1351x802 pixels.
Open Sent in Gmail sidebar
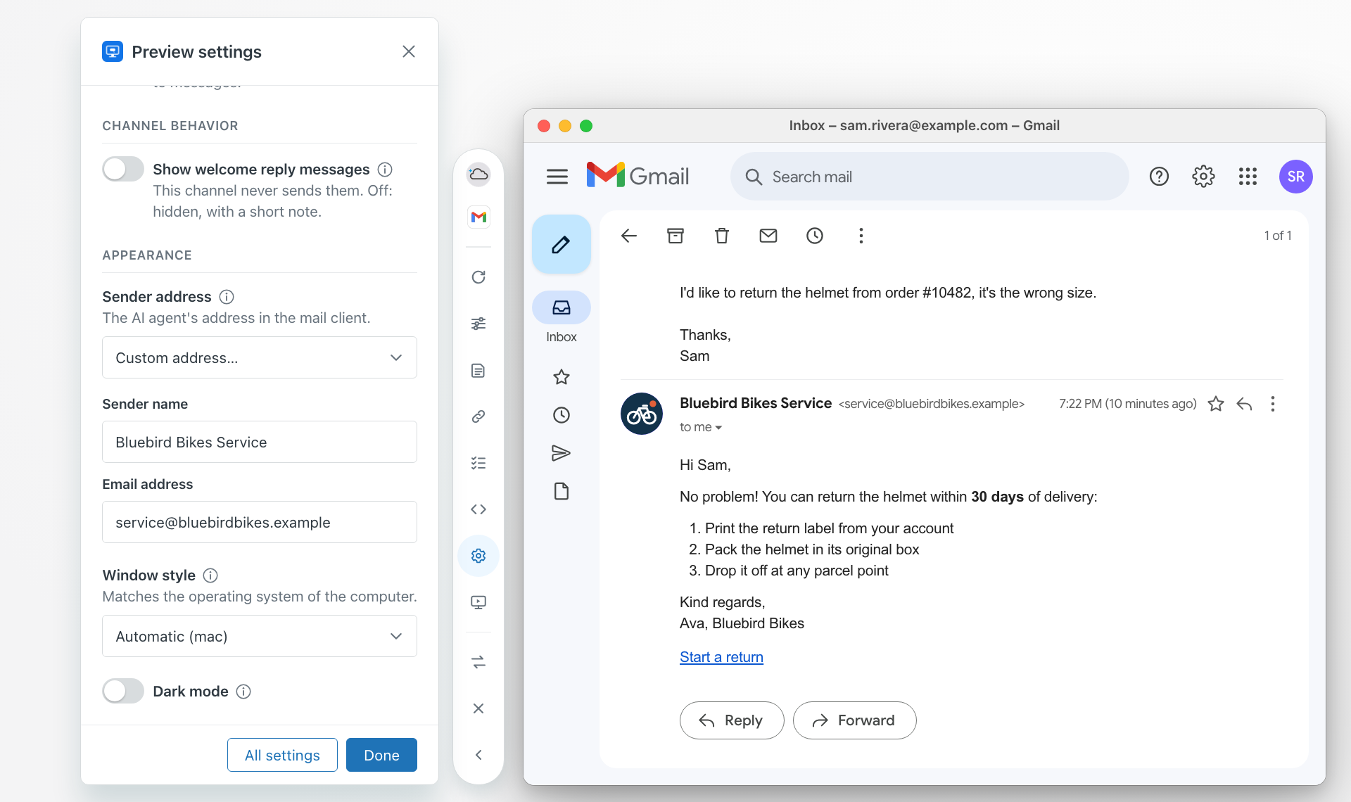[561, 453]
